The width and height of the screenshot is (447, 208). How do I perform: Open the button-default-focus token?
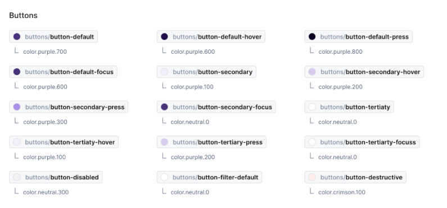coord(64,72)
